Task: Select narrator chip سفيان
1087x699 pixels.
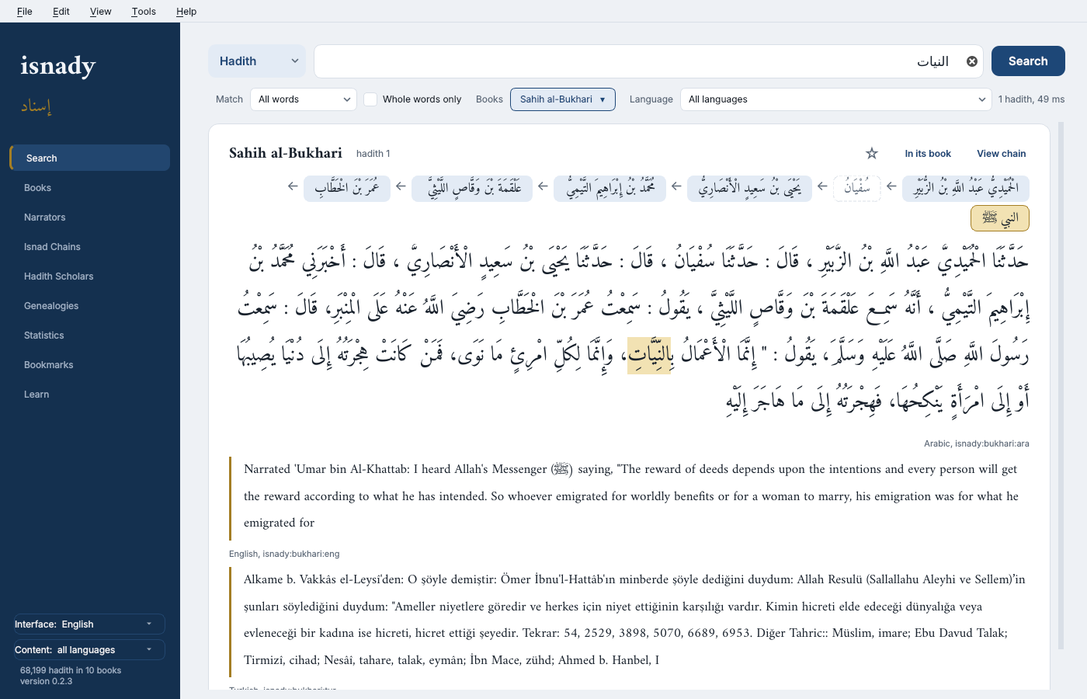Action: click(x=857, y=188)
